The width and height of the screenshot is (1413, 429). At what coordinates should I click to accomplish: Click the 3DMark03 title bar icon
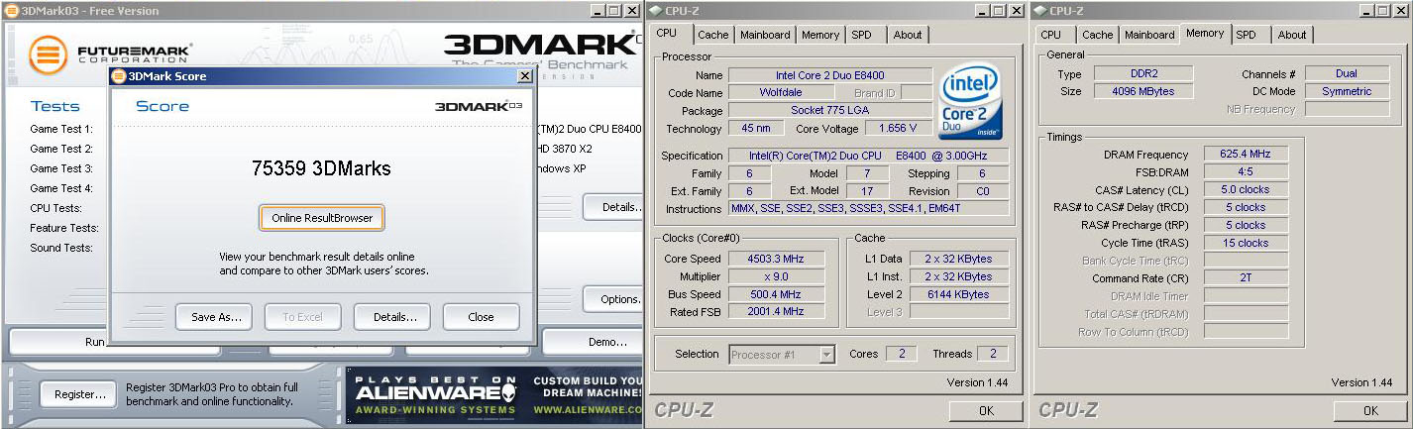click(x=11, y=10)
